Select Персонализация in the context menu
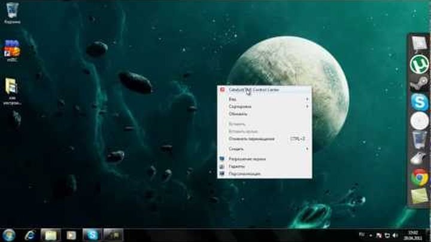This screenshot has width=431, height=242. (244, 173)
